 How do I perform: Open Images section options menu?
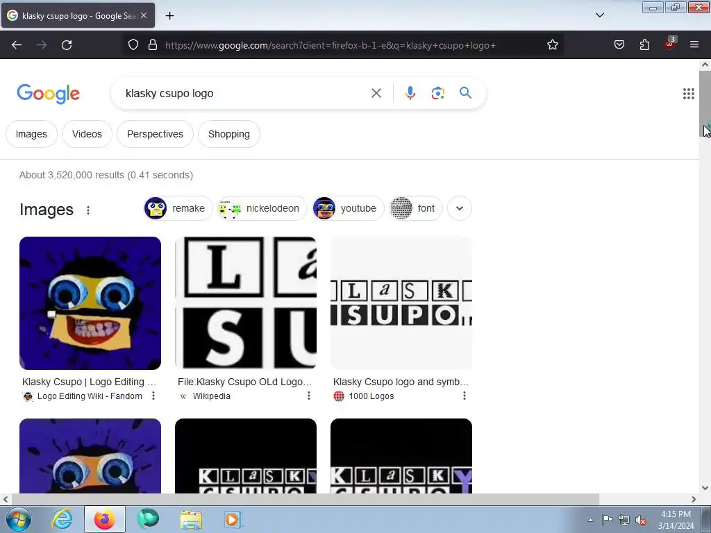click(88, 210)
